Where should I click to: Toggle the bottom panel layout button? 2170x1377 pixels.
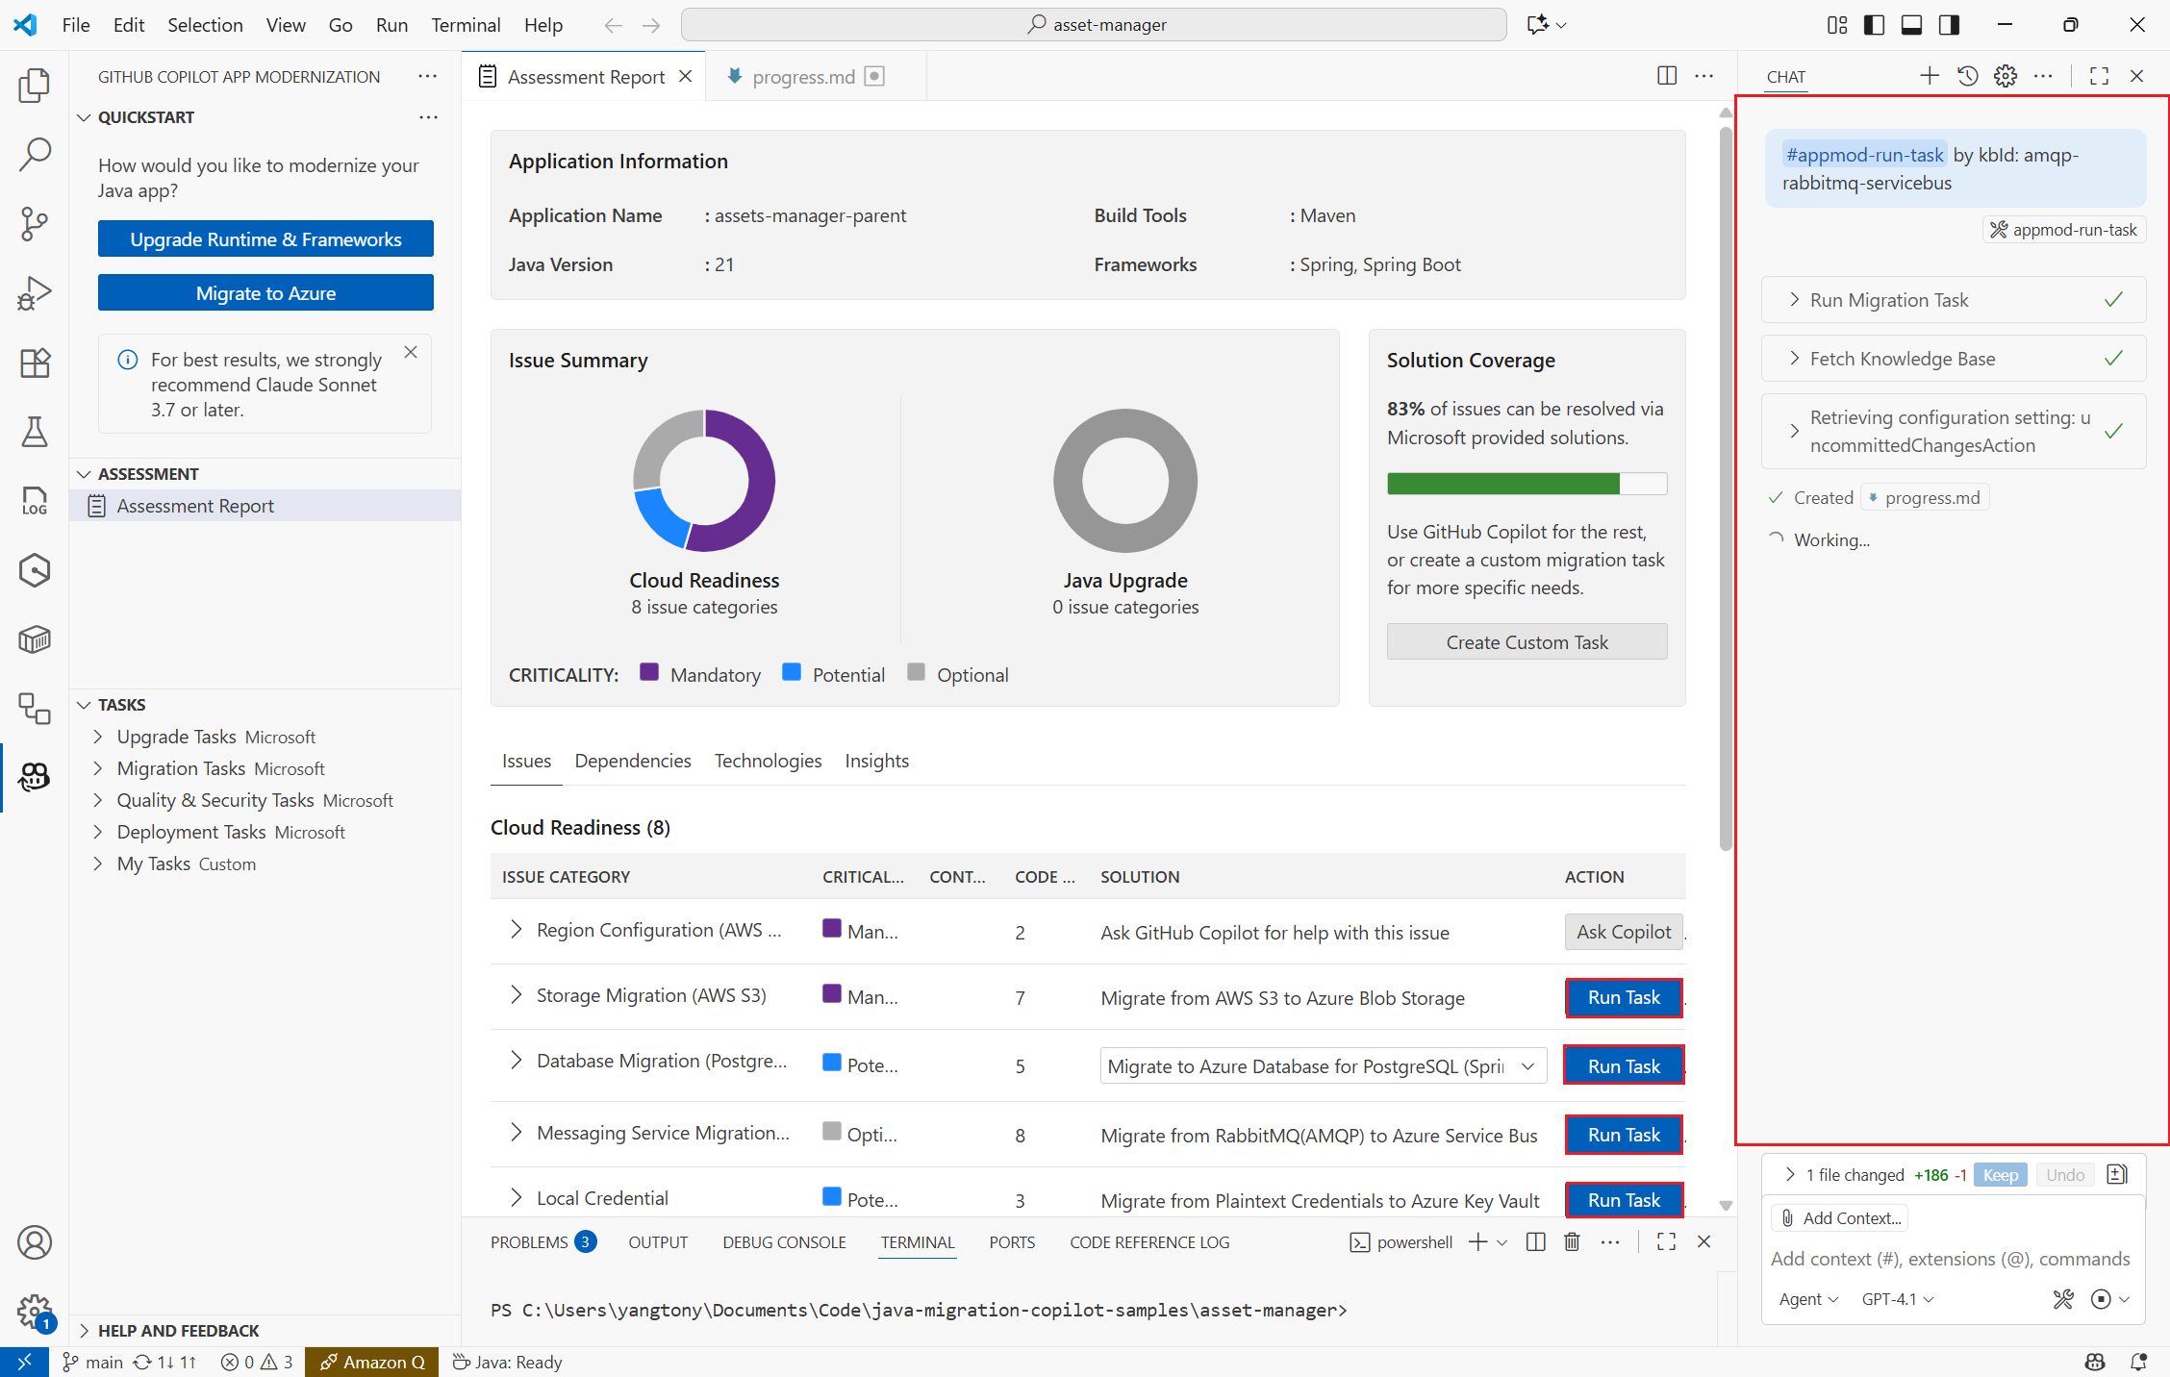pos(1911,25)
